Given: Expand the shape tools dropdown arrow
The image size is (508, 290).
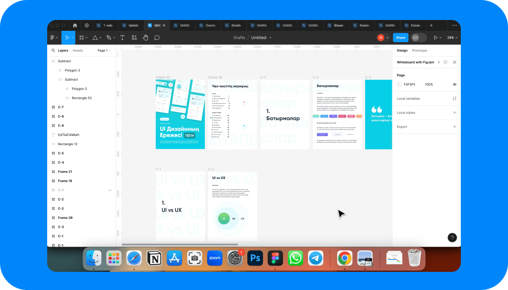Looking at the screenshot, I should (101, 38).
